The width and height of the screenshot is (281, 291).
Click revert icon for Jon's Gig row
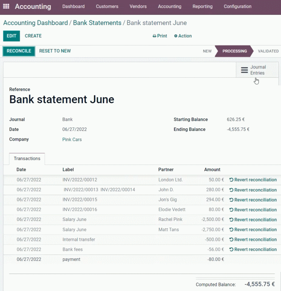pos(231,200)
